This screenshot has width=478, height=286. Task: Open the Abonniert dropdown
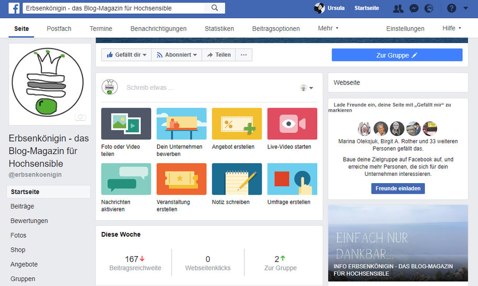(x=177, y=55)
